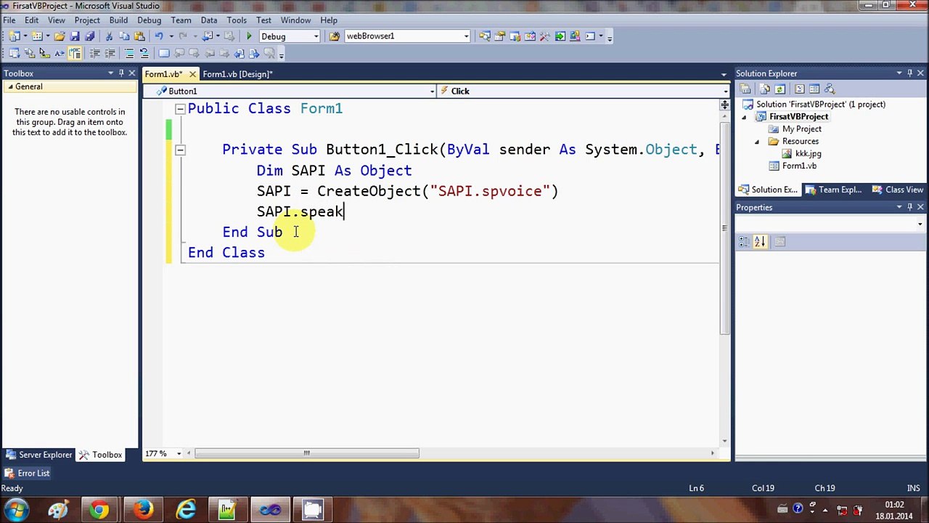The image size is (929, 523).
Task: Click the Categorized icon in Properties panel
Action: [745, 241]
